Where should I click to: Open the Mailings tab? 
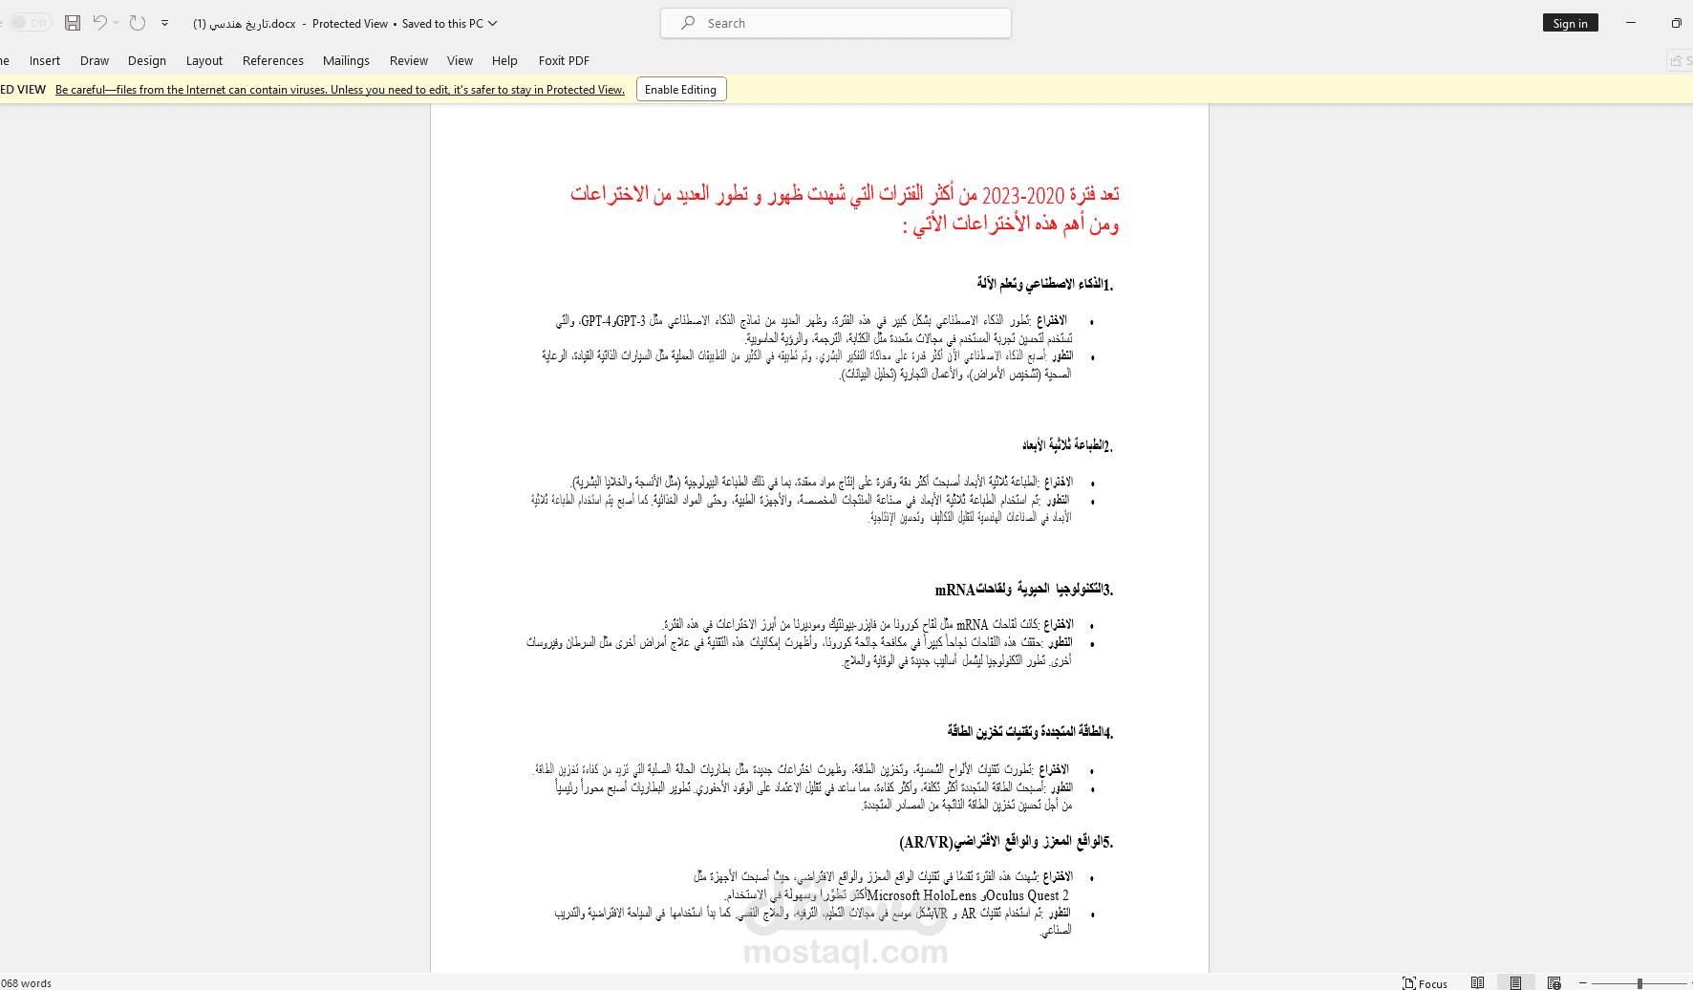(x=346, y=60)
